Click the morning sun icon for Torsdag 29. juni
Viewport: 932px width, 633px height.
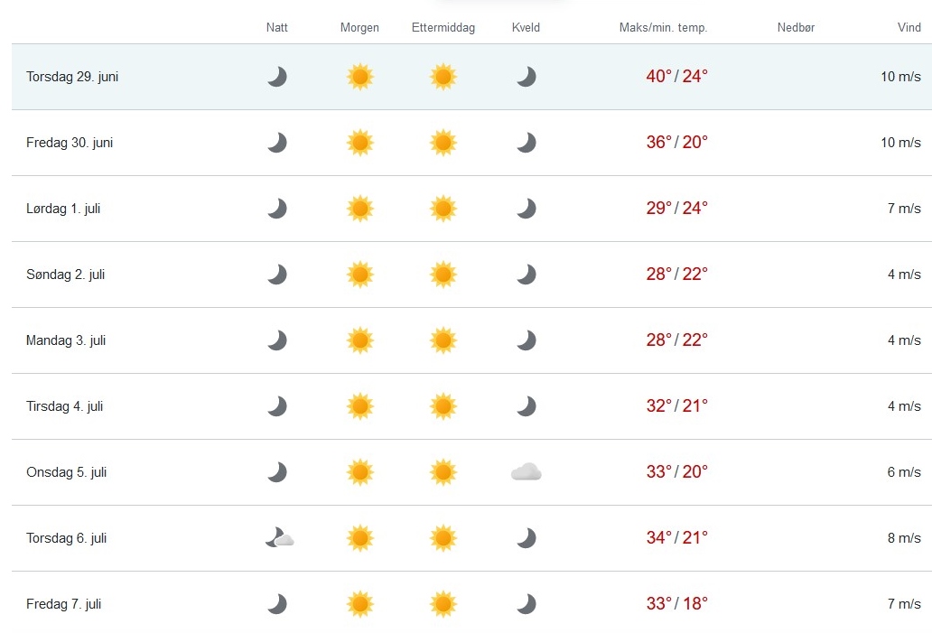click(360, 77)
